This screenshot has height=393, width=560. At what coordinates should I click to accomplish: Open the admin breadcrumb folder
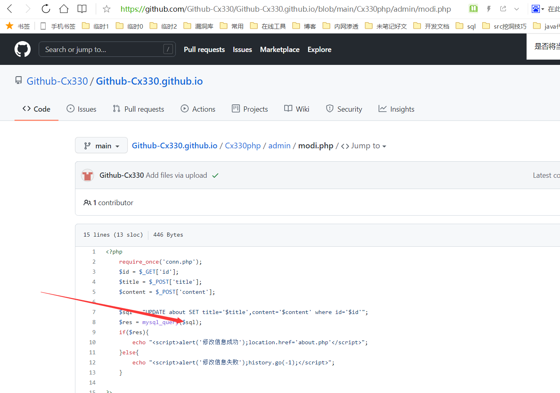[279, 146]
